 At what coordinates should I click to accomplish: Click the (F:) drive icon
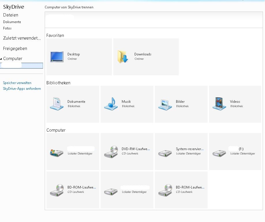[219, 154]
